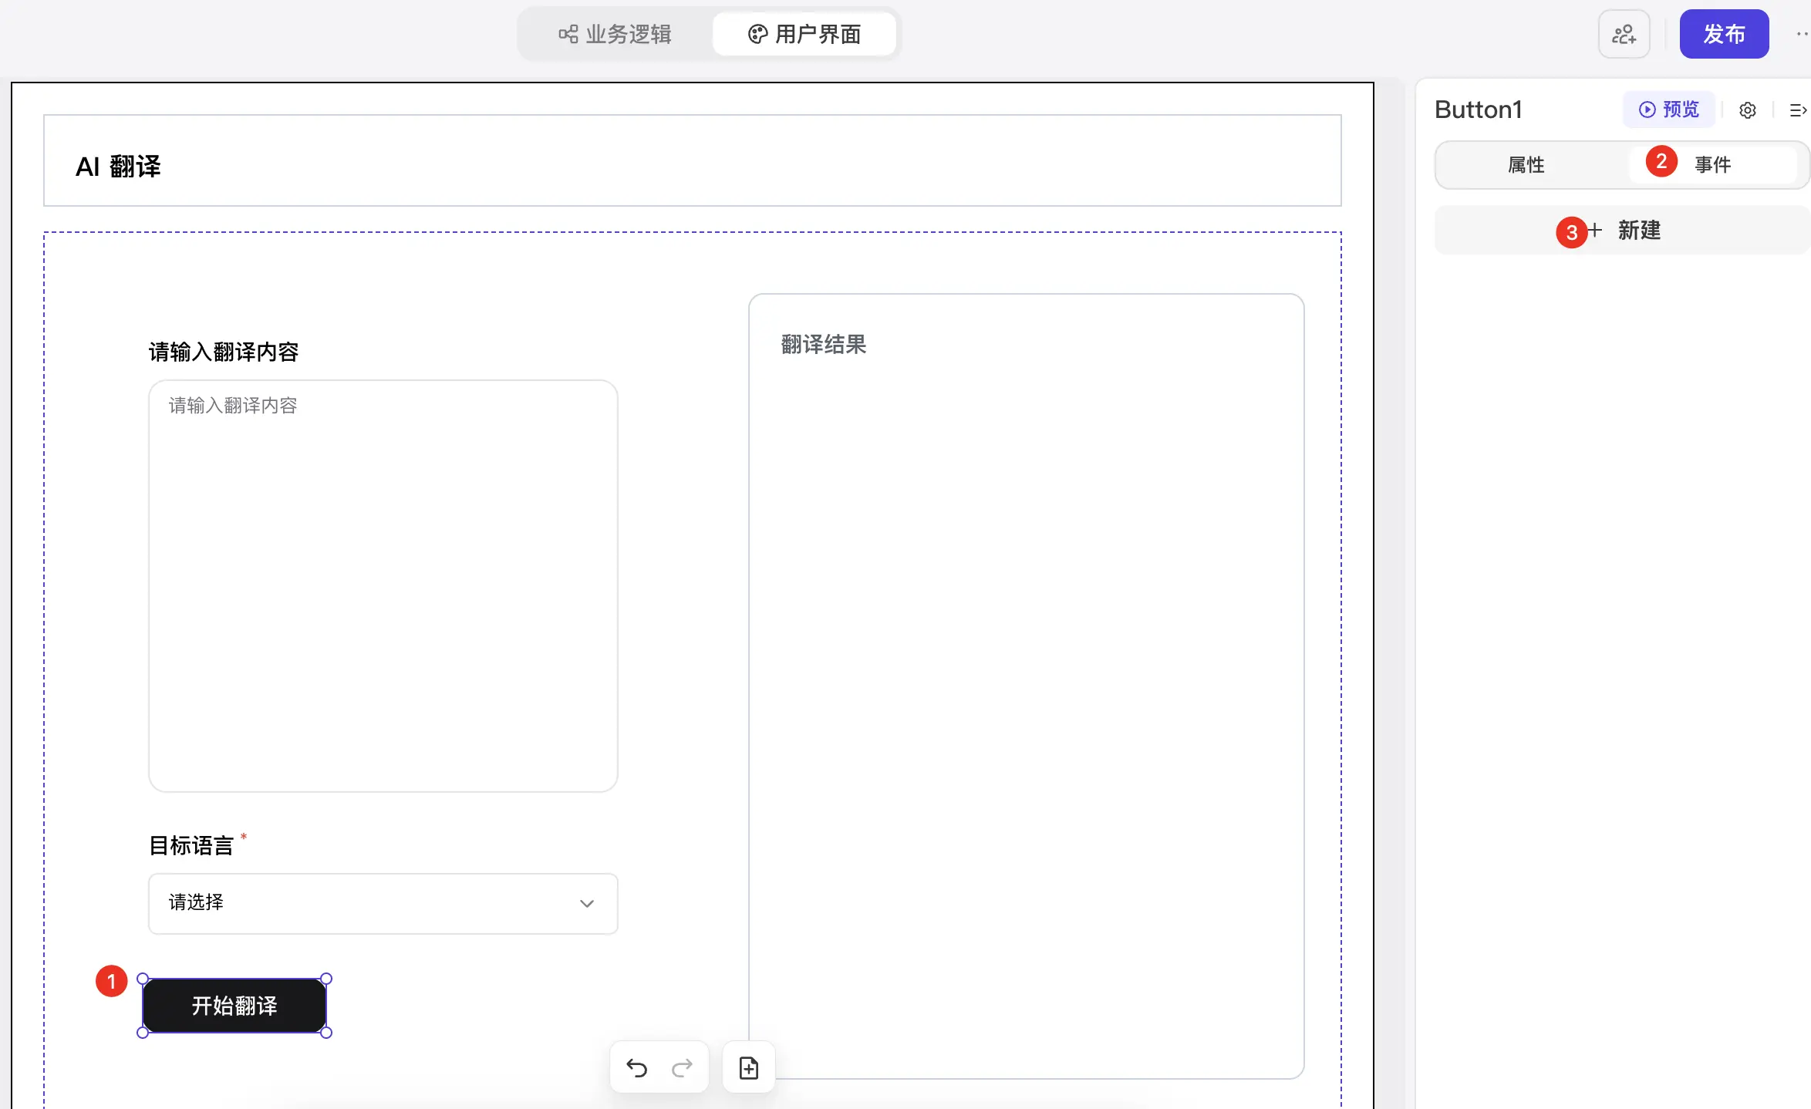Select the 目标语言 label
Viewport: 1811px width, 1109px height.
(x=191, y=845)
